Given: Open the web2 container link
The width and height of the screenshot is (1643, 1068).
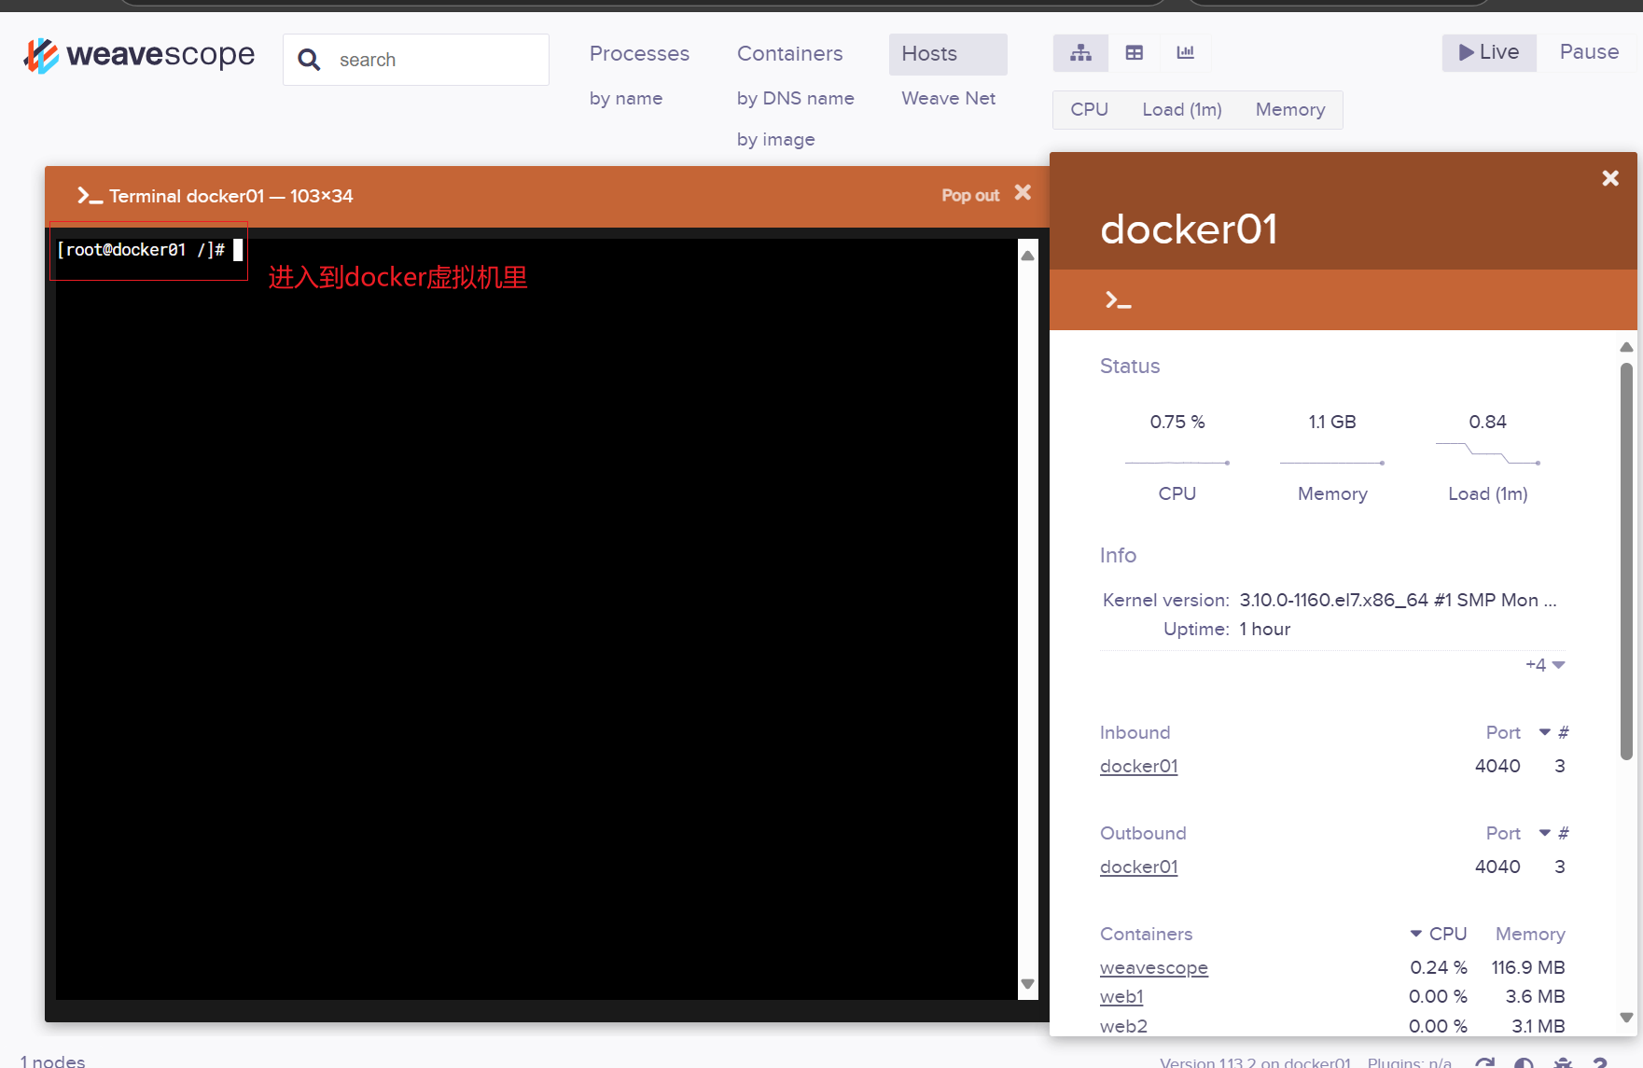Looking at the screenshot, I should click(1123, 1026).
